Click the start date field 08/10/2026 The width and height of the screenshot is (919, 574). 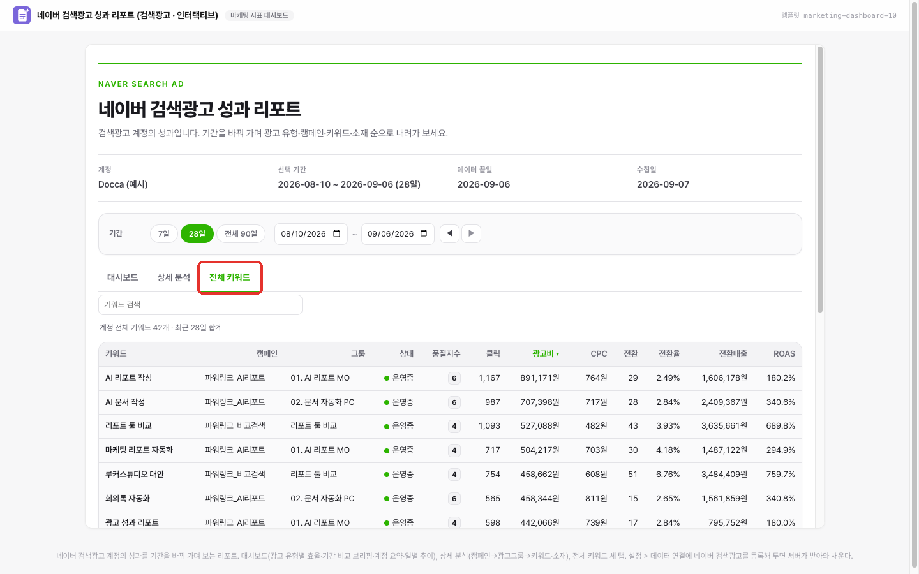tap(311, 234)
